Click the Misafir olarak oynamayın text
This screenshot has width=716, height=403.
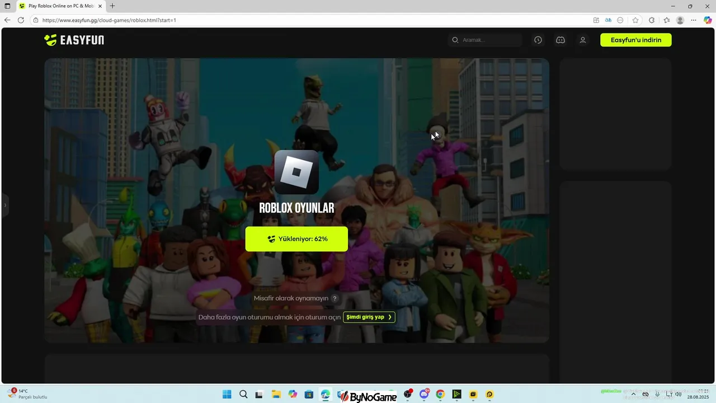(x=291, y=298)
